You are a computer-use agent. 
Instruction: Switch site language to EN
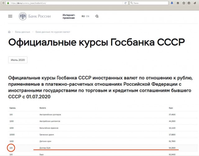pos(88,16)
